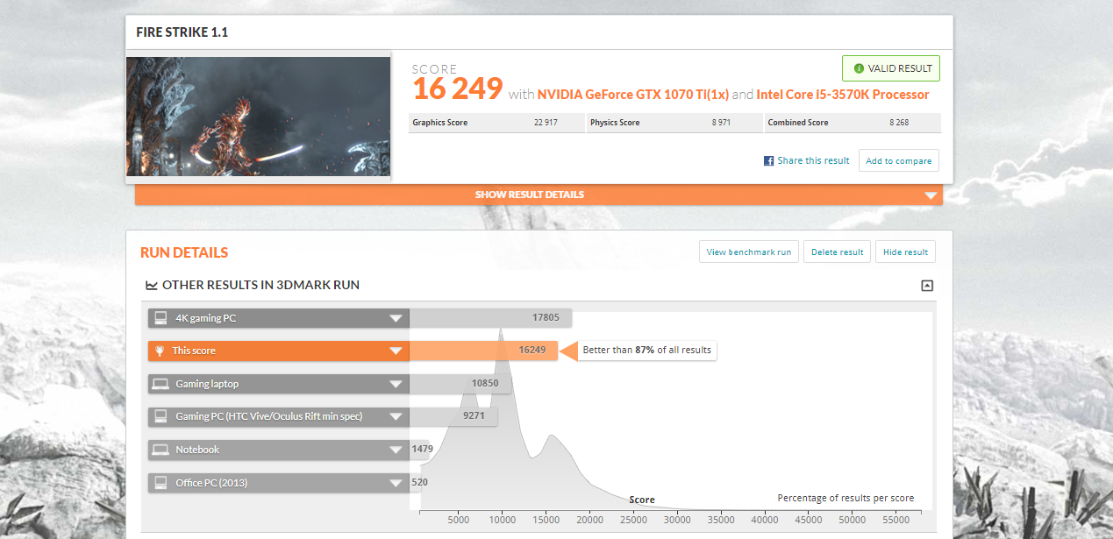The image size is (1113, 539).
Task: Click the Fire Strike benchmark thumbnail image
Action: tap(258, 117)
